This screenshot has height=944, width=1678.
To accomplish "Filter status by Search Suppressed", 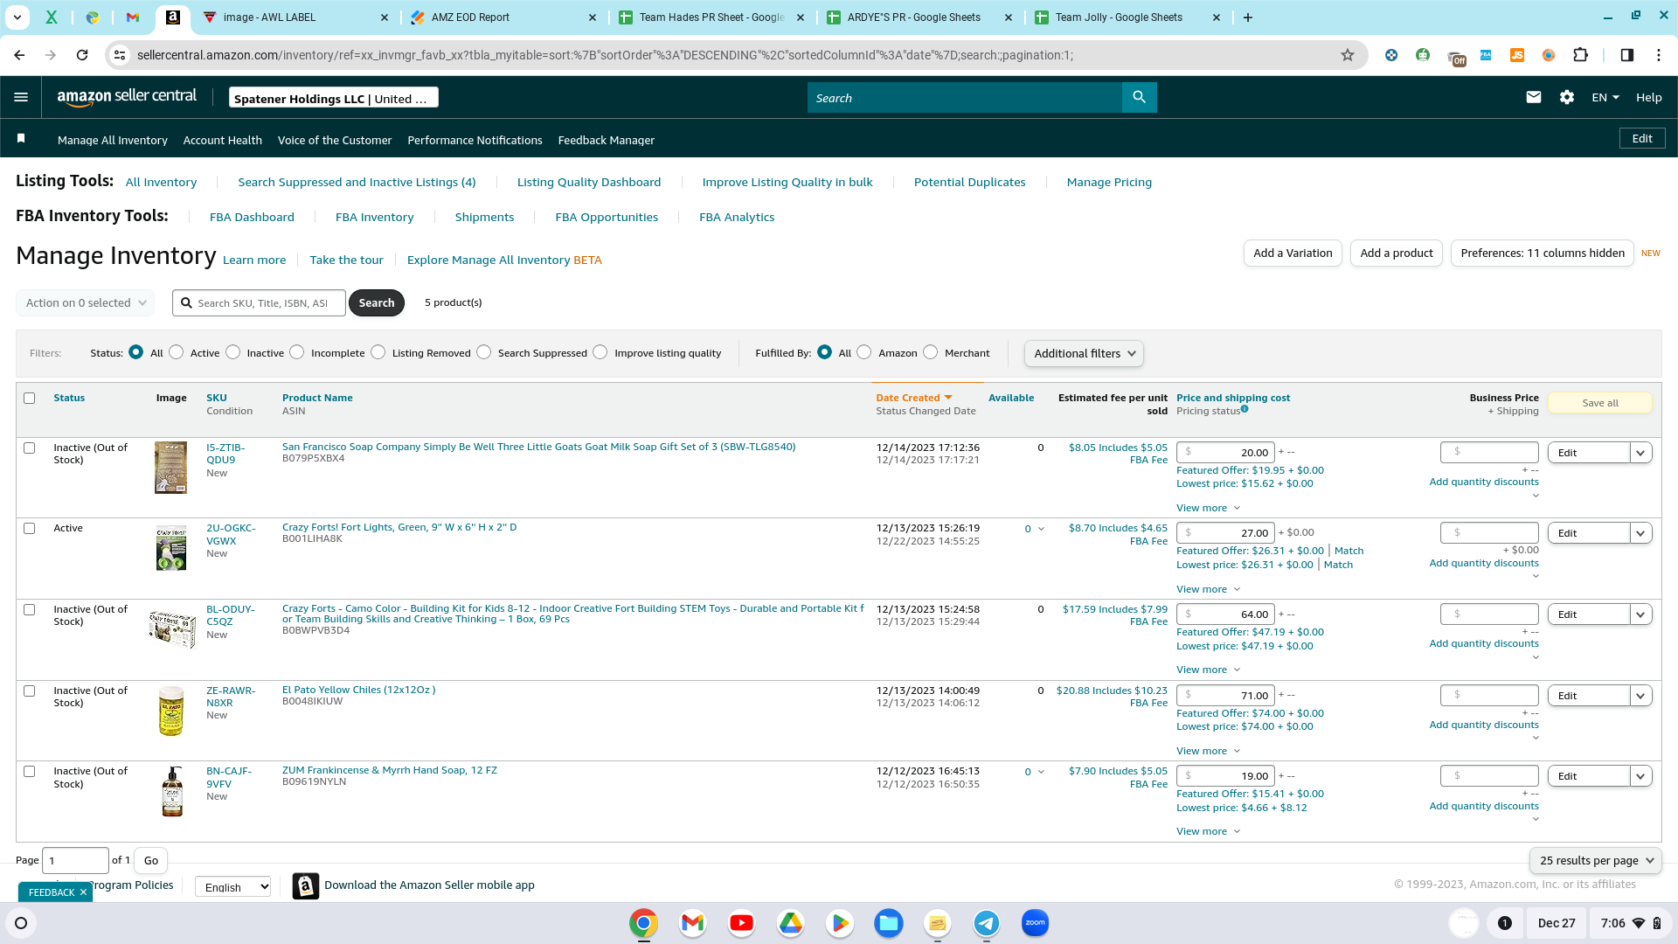I will [484, 352].
